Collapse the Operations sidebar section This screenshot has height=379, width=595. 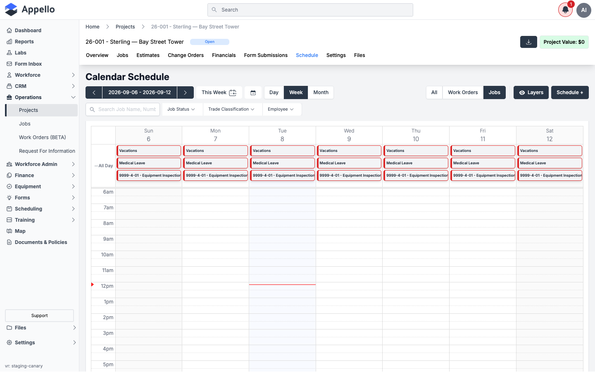(x=41, y=97)
